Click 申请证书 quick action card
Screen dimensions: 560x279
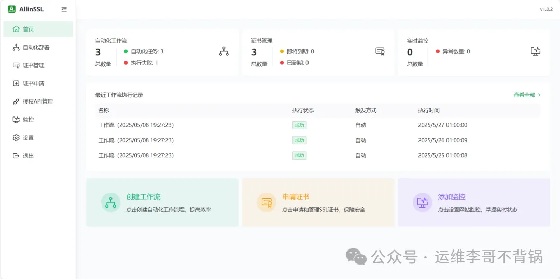(x=318, y=202)
